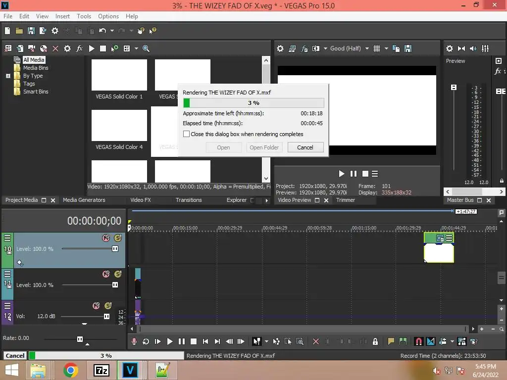Switch to Media Generators tab
507x380 pixels.
click(84, 200)
